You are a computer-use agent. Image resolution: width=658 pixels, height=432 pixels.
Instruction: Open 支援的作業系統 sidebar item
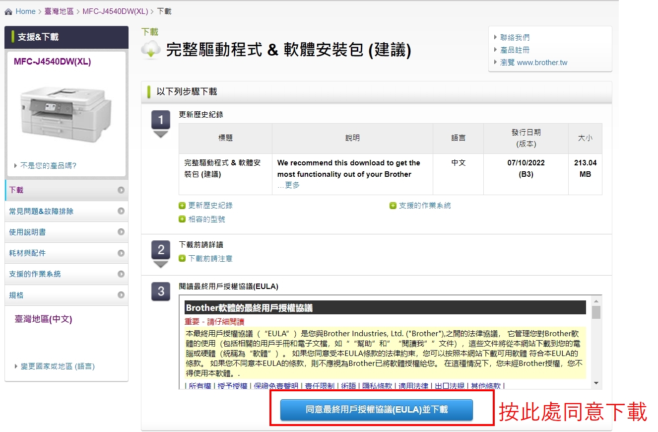(x=66, y=274)
